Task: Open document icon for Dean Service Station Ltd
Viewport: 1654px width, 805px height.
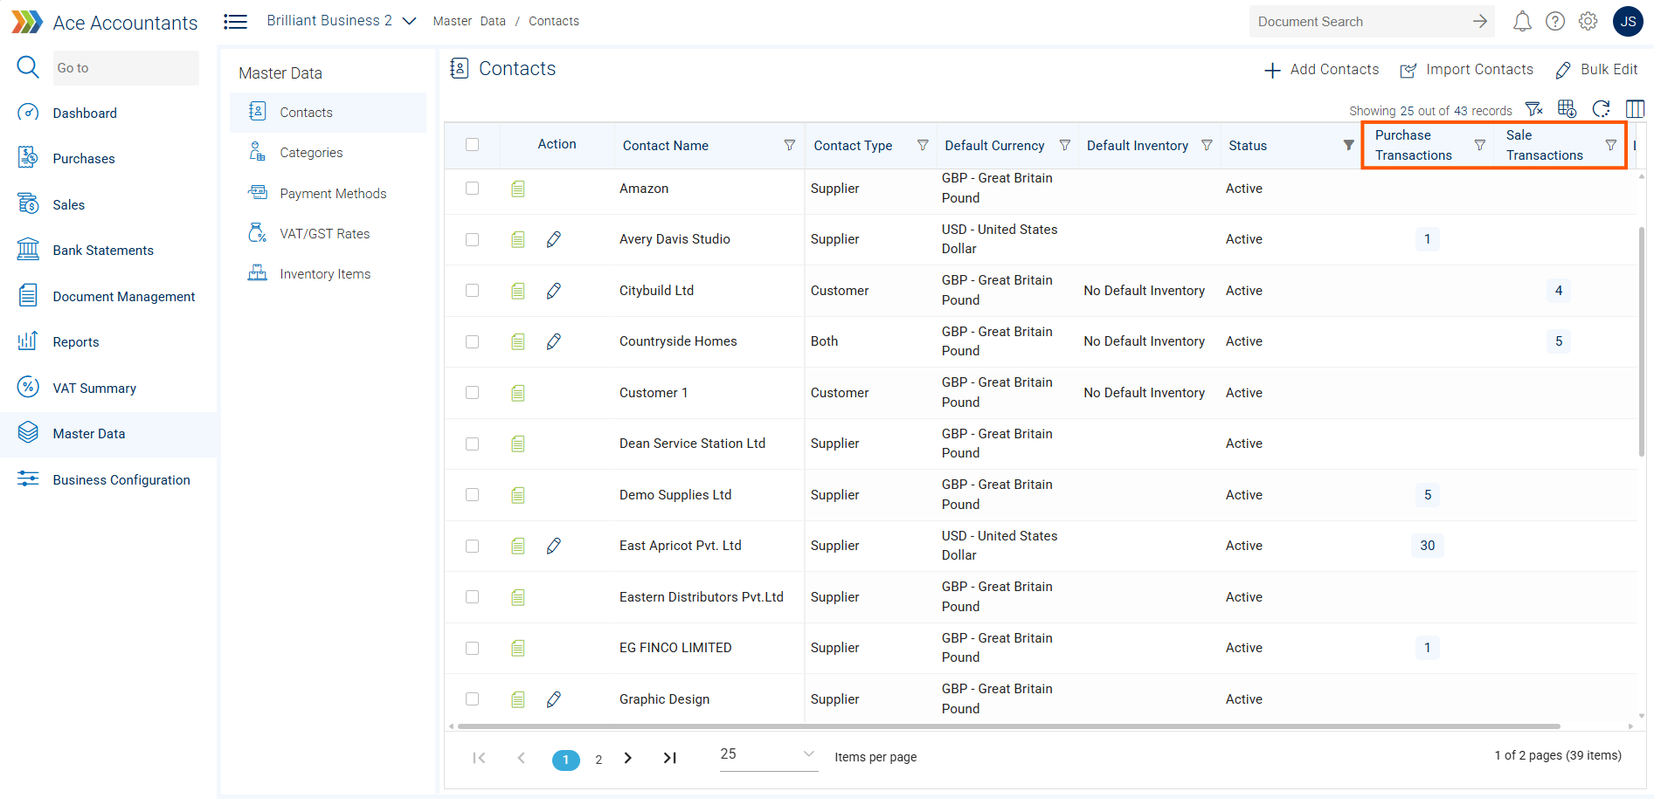Action: pos(518,444)
